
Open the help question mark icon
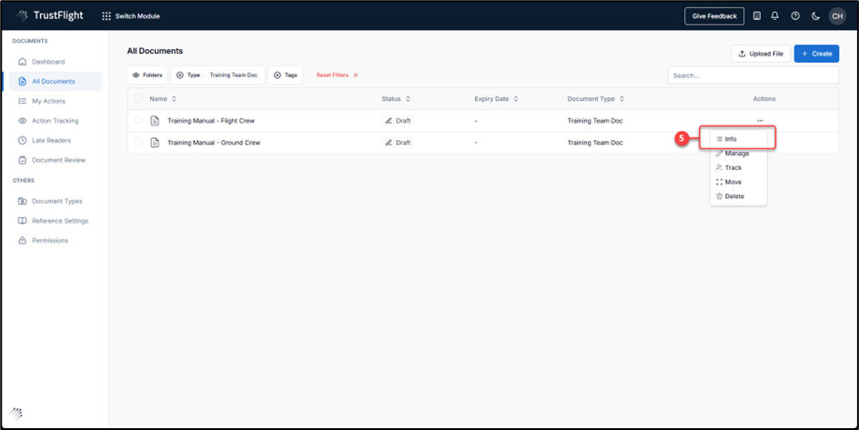pos(795,16)
